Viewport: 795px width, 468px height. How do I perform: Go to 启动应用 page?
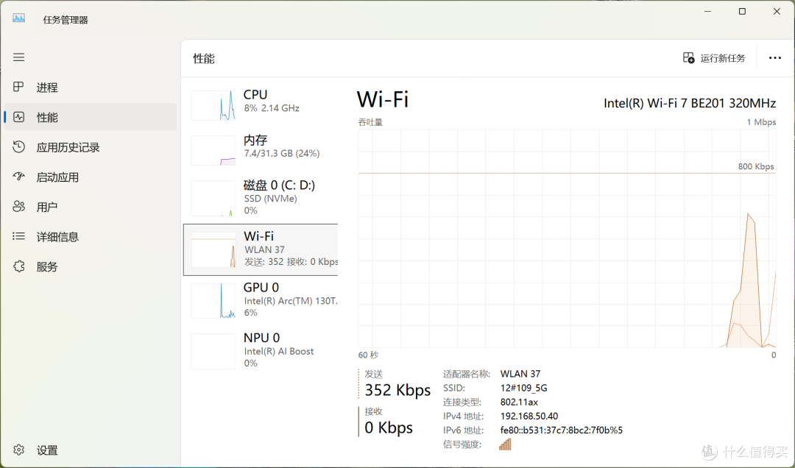[x=91, y=177]
